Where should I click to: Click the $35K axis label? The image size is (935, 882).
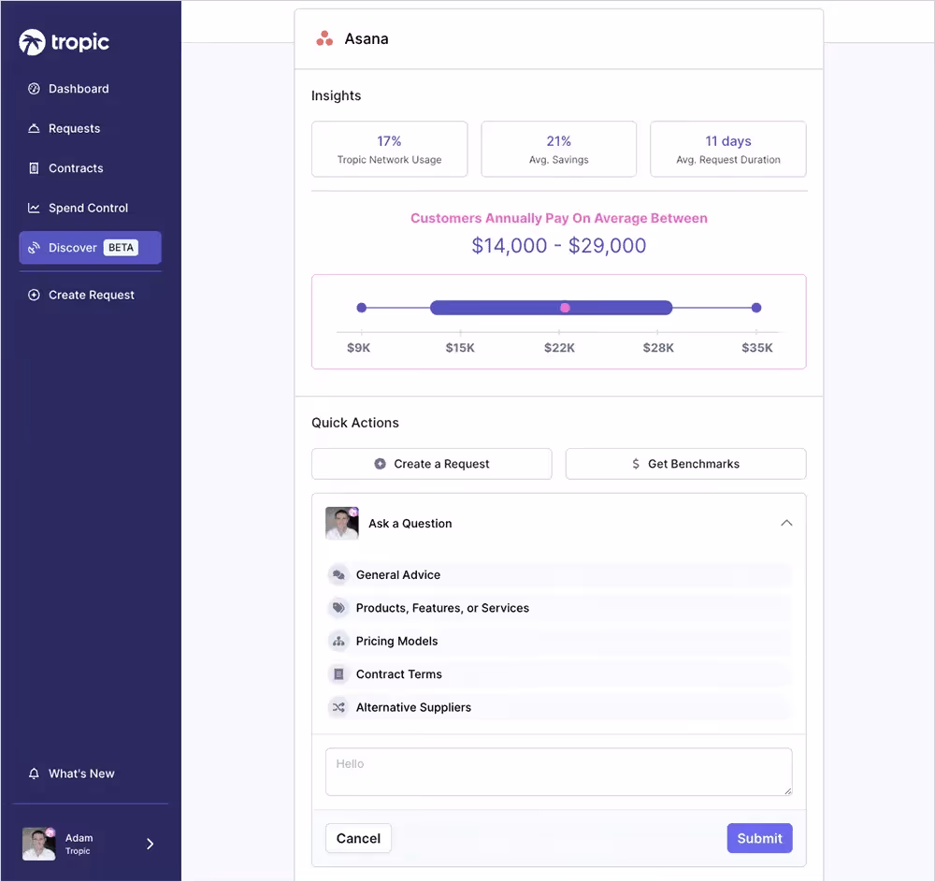pos(756,348)
